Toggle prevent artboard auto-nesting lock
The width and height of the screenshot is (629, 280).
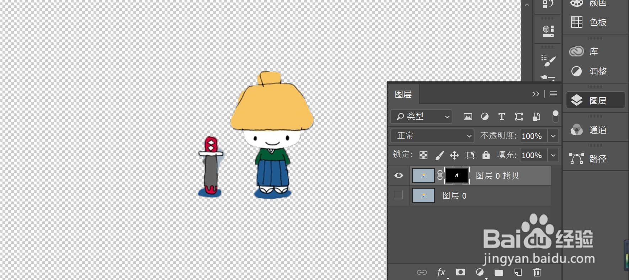[470, 155]
